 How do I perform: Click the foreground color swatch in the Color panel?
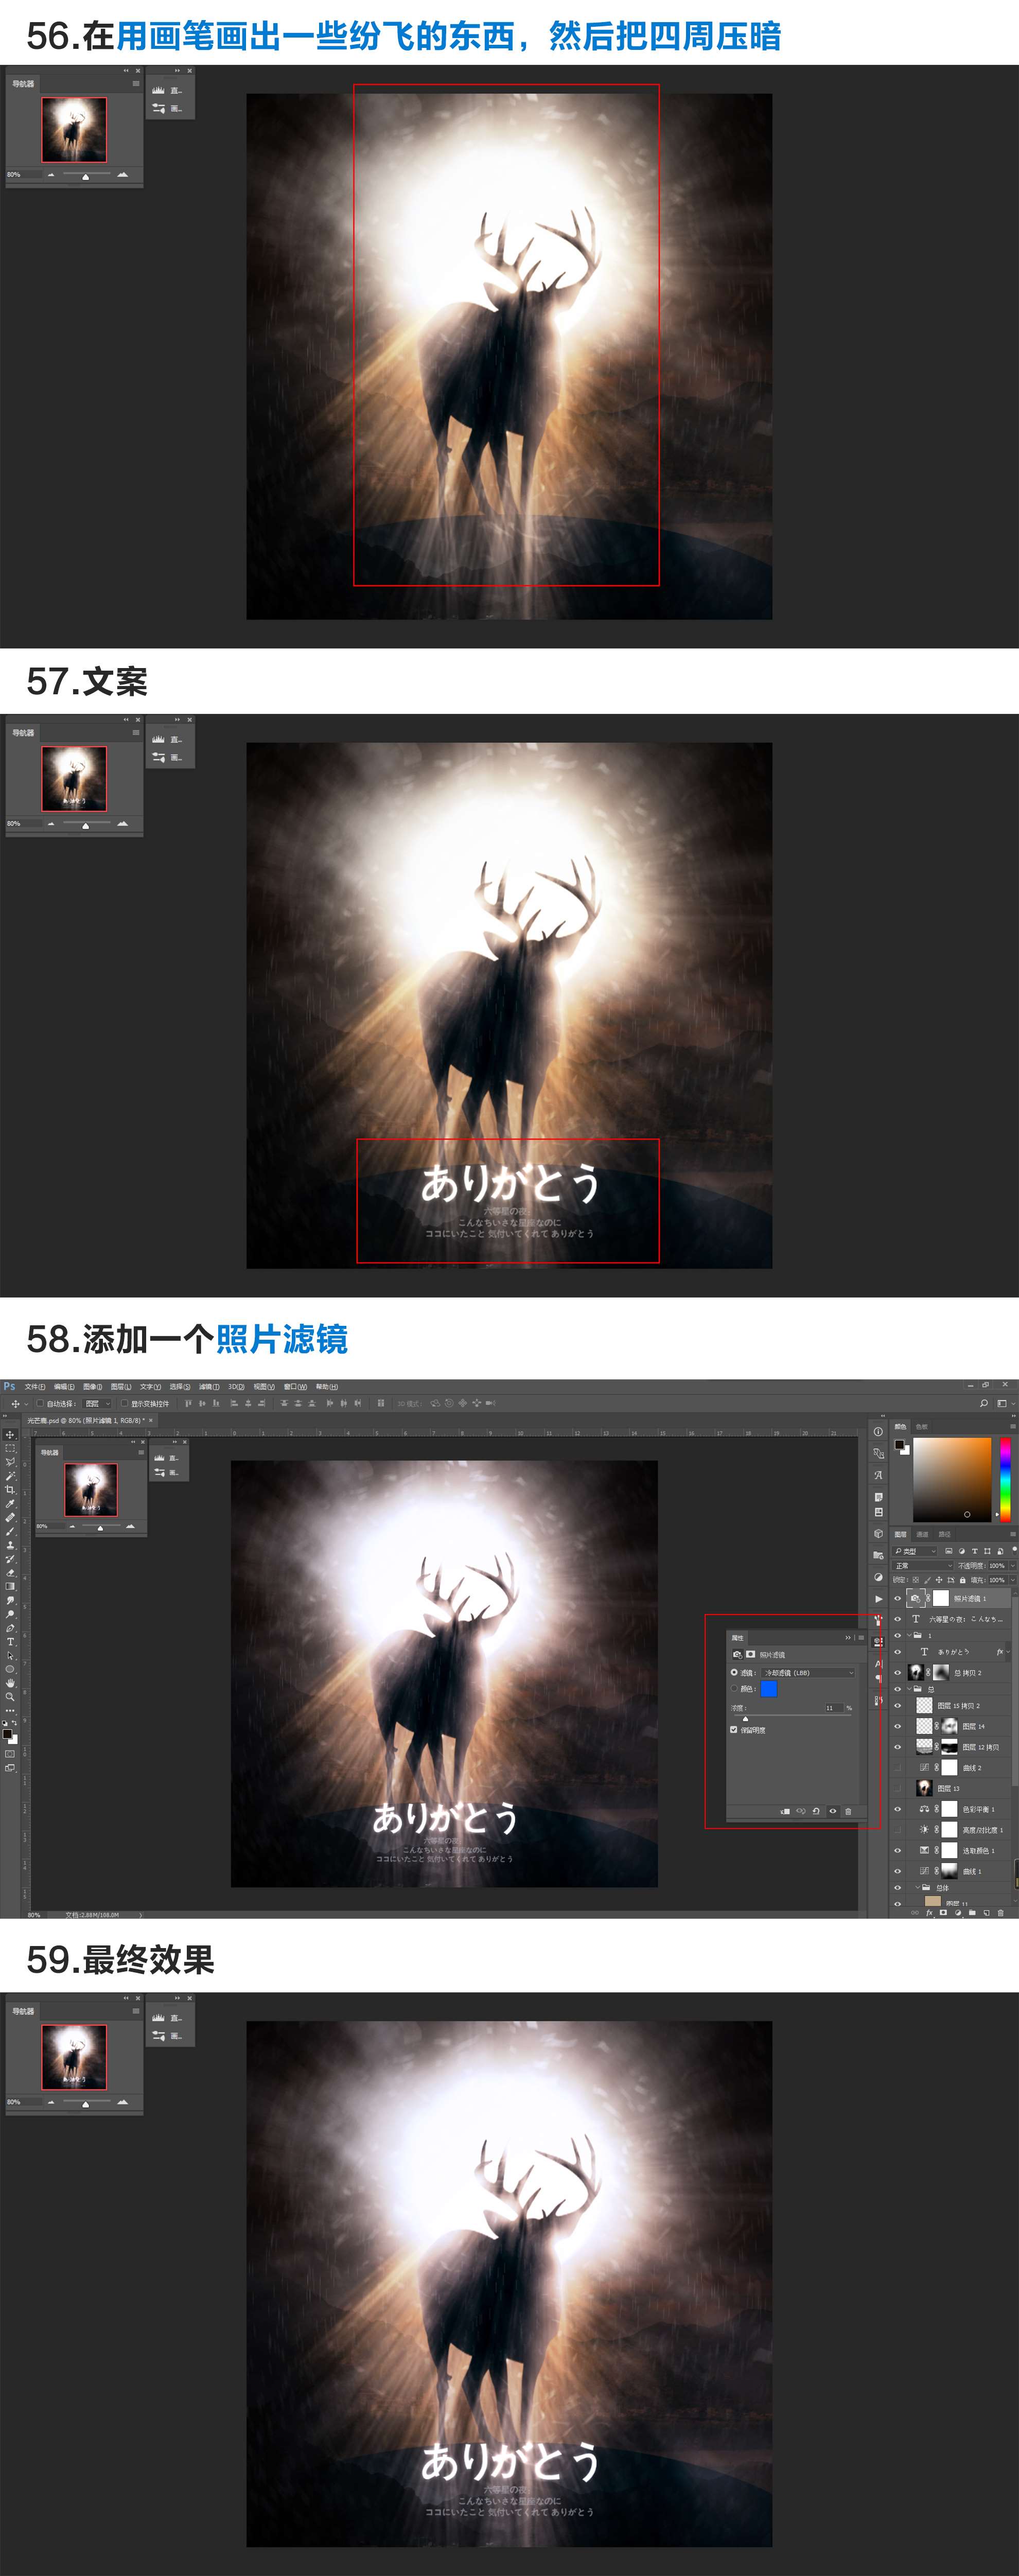(899, 1445)
